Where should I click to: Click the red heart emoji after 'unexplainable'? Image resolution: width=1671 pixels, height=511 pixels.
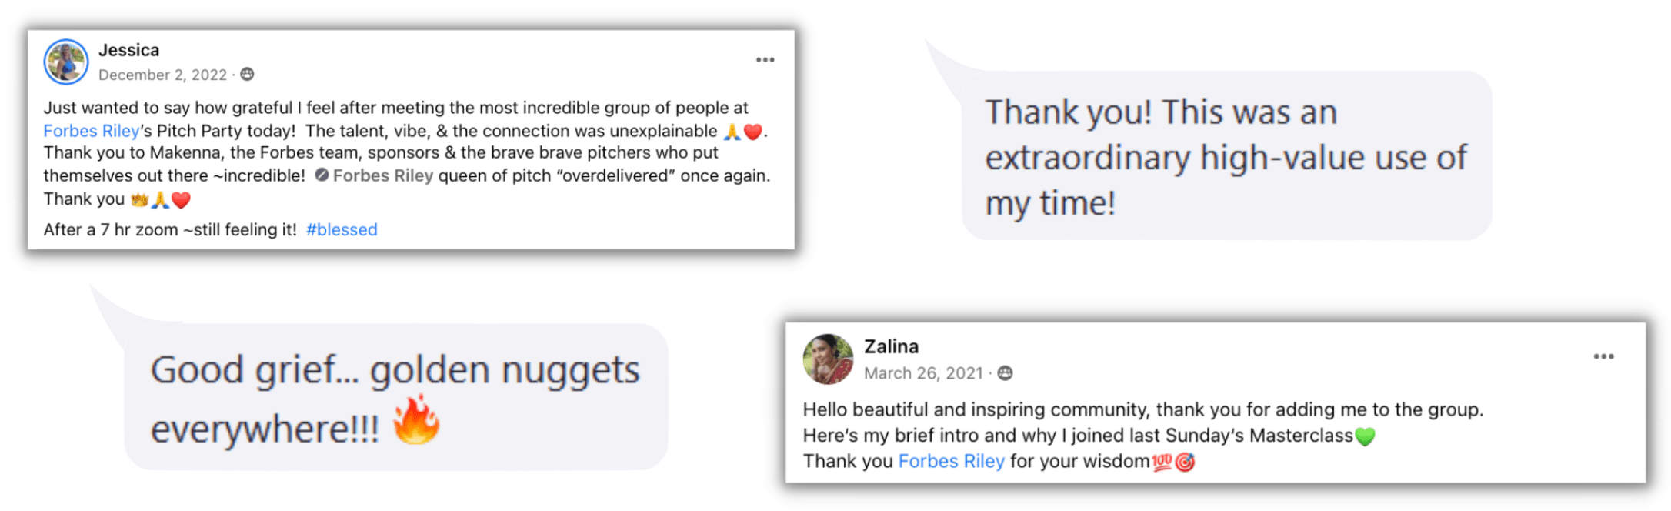[753, 132]
